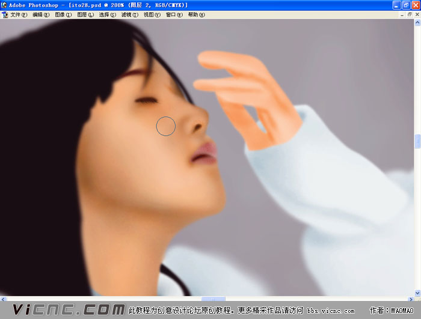Open the 视图 (View) menu
The image size is (421, 319).
coord(152,15)
